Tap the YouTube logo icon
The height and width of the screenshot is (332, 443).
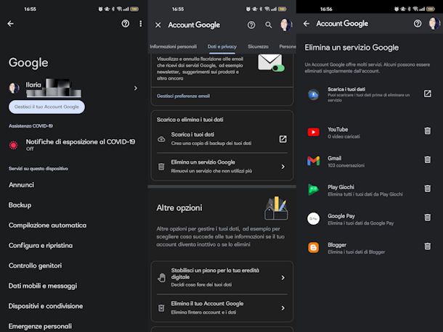(313, 132)
